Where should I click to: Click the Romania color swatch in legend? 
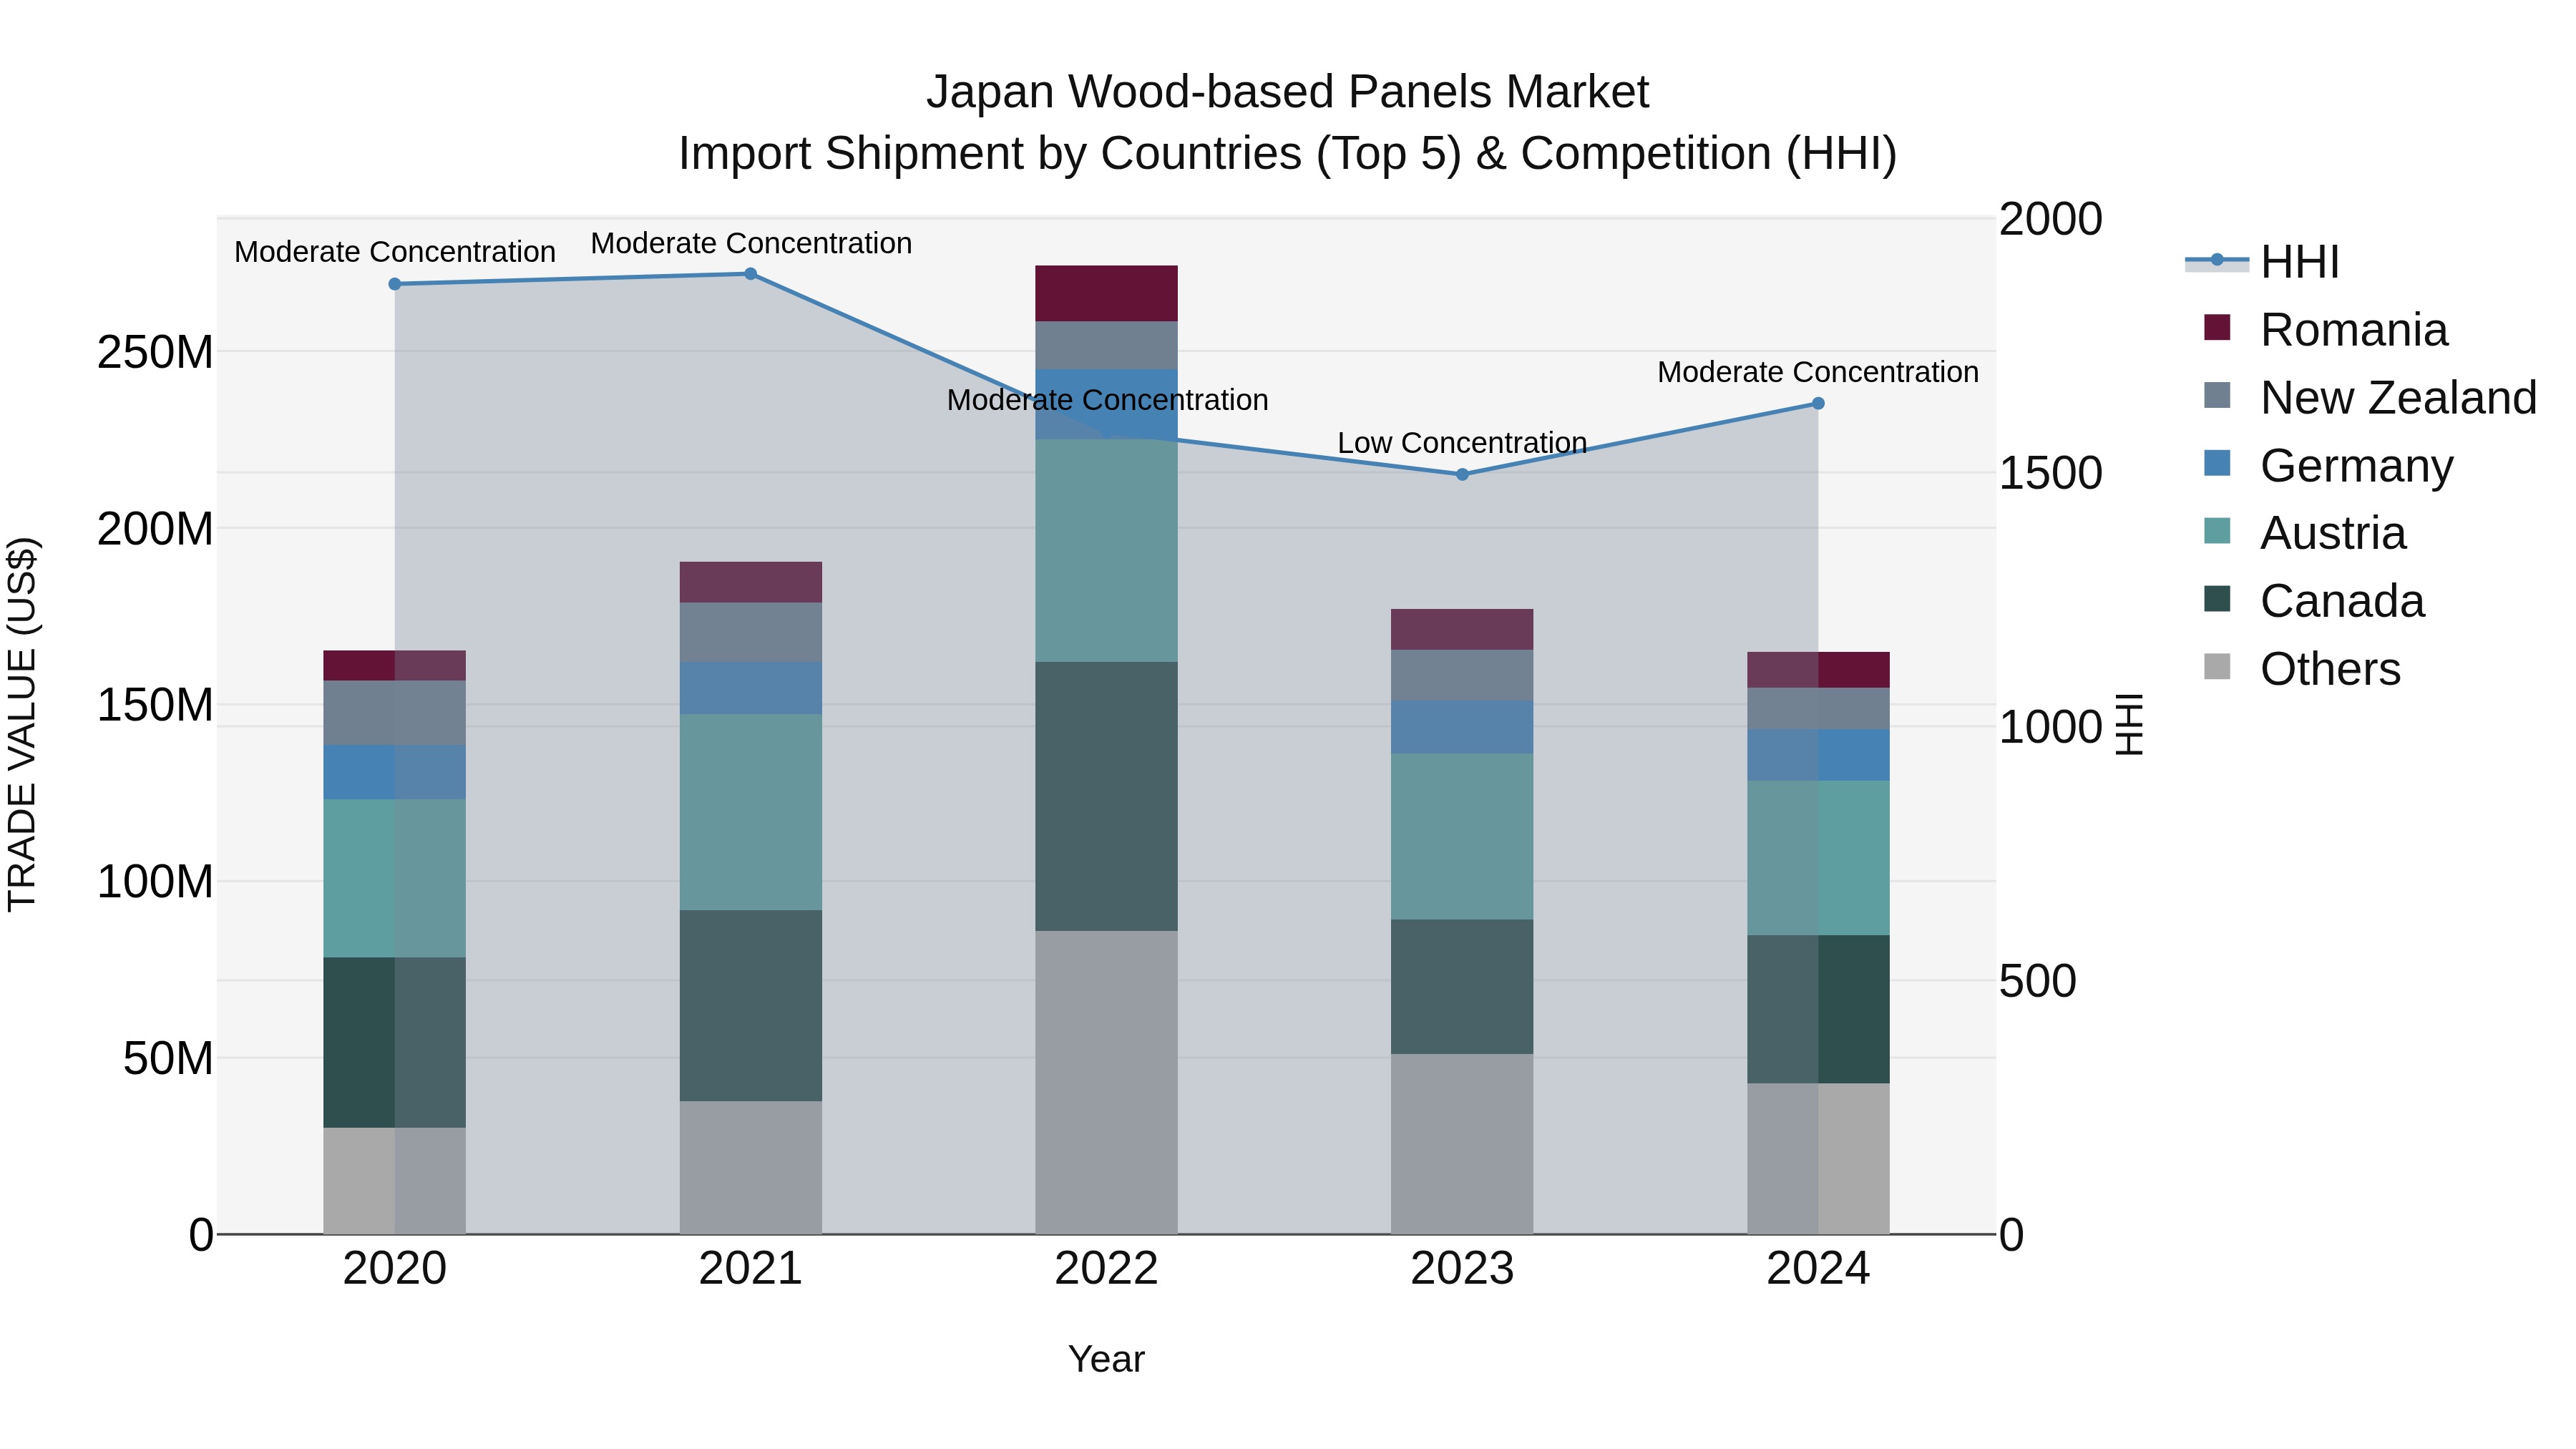[x=2217, y=327]
